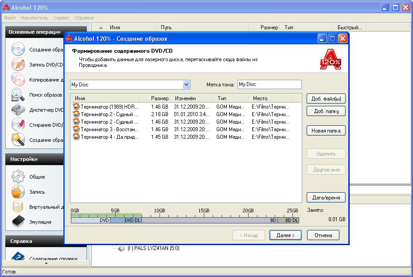Click the DVD manager drive icon
413x277 pixels.
click(x=18, y=109)
